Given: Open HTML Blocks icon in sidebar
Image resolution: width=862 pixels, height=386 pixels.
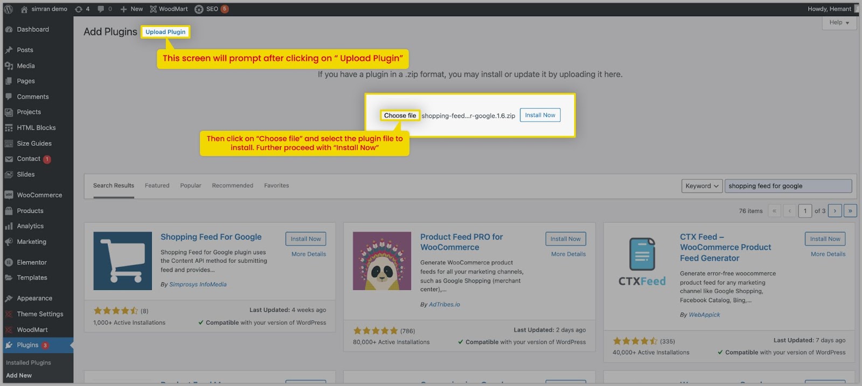Looking at the screenshot, I should [9, 128].
